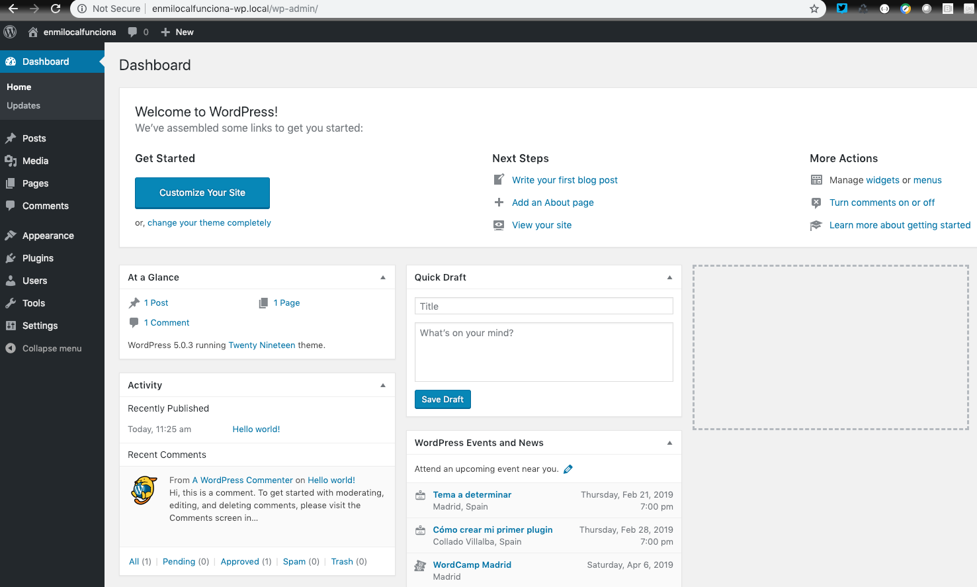The height and width of the screenshot is (587, 977).
Task: Click Turn comments on or off link
Action: (882, 203)
